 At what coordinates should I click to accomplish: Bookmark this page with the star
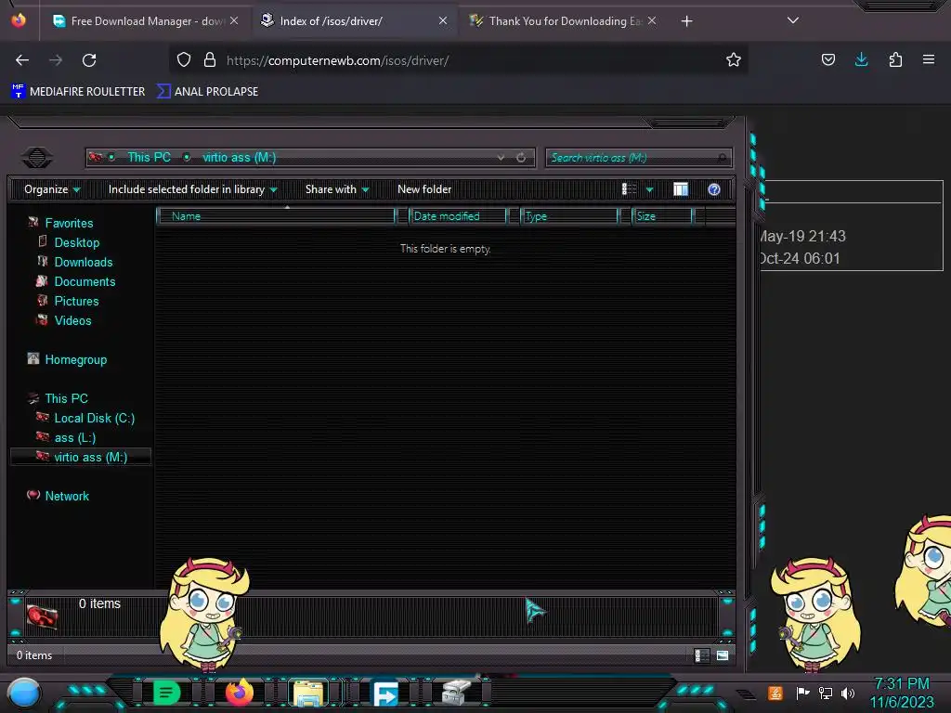734,59
